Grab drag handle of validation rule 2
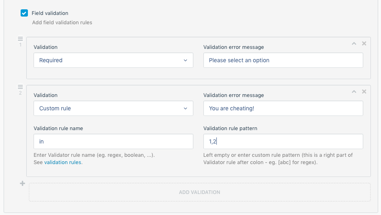This screenshot has height=215, width=381. [x=20, y=87]
